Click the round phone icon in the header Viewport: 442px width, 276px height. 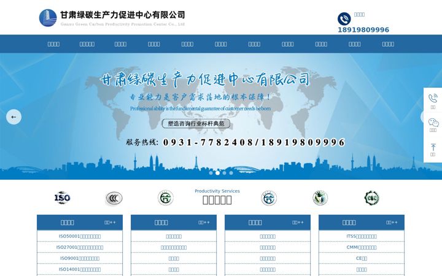pos(344,19)
